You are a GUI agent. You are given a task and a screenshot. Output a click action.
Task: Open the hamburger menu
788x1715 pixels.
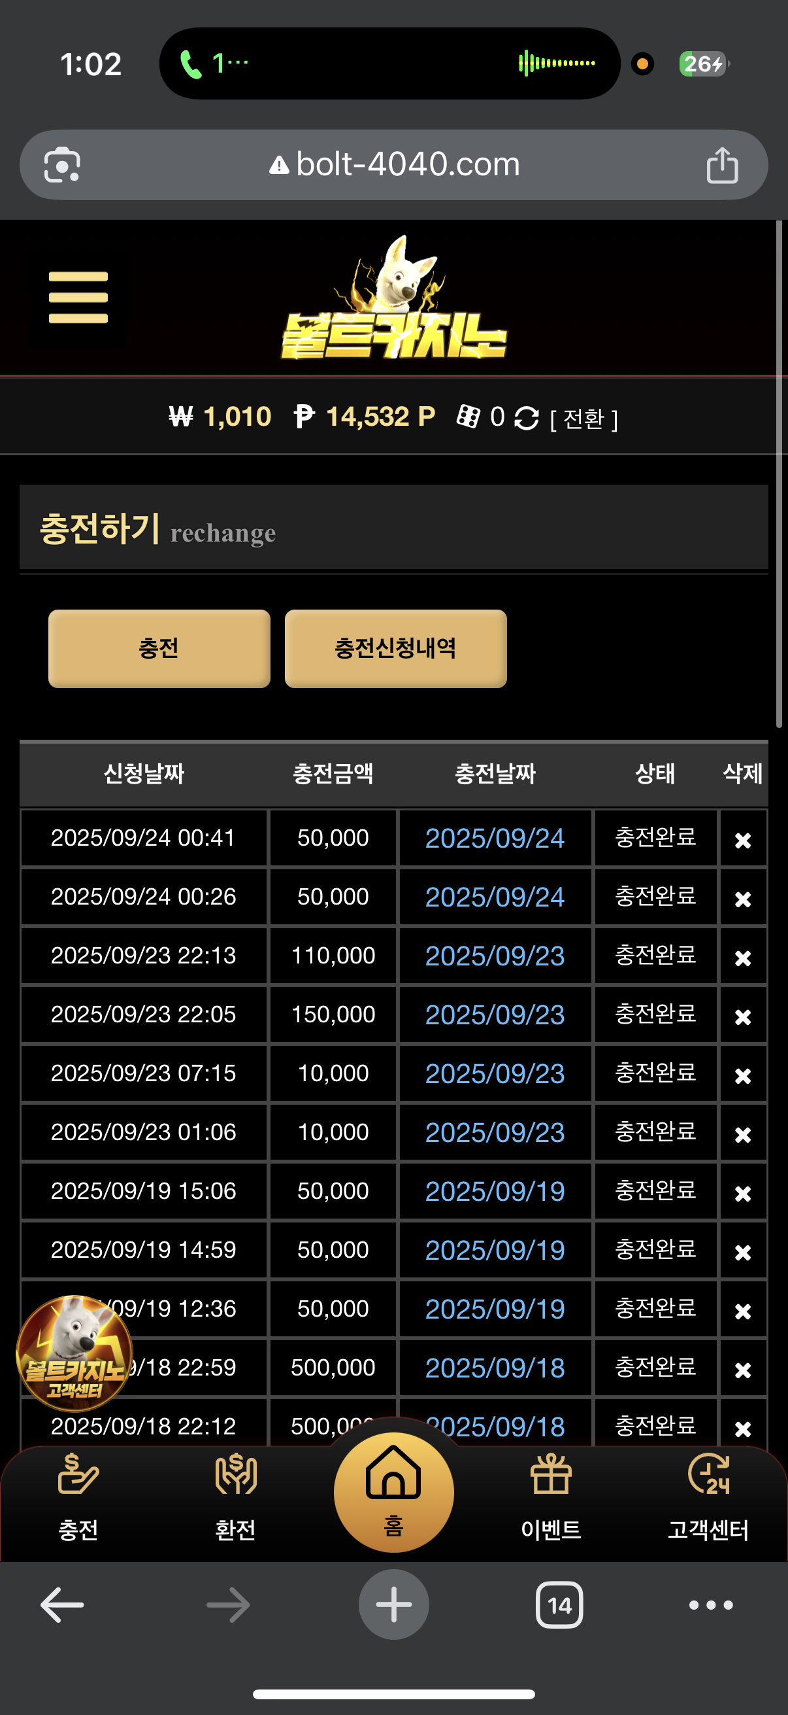coord(78,298)
